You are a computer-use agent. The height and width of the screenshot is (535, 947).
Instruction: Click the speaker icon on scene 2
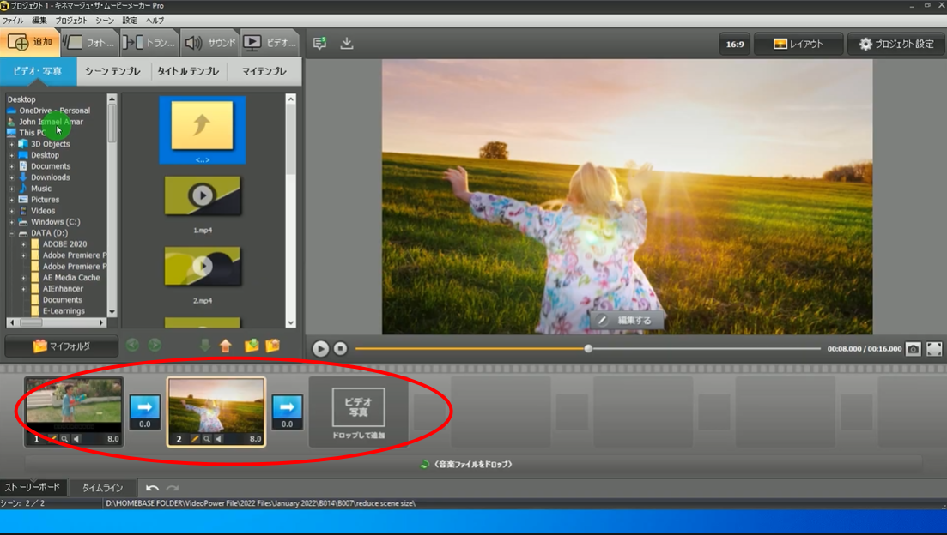[219, 439]
